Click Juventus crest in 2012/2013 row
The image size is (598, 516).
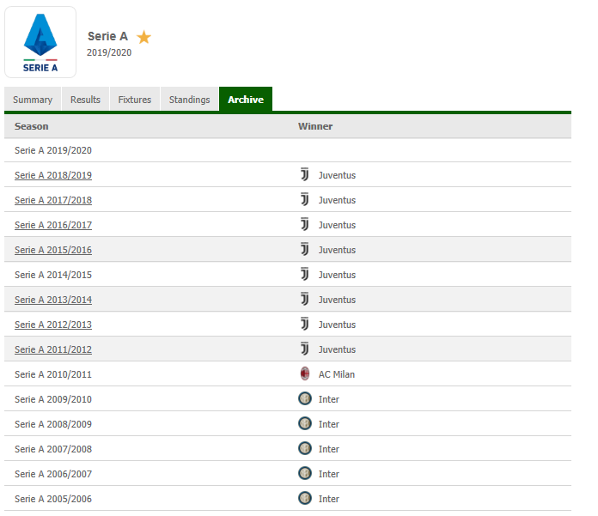(x=304, y=324)
